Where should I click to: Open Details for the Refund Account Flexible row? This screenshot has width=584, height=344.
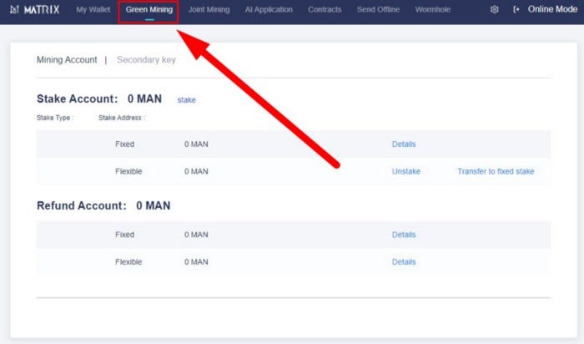coord(404,262)
